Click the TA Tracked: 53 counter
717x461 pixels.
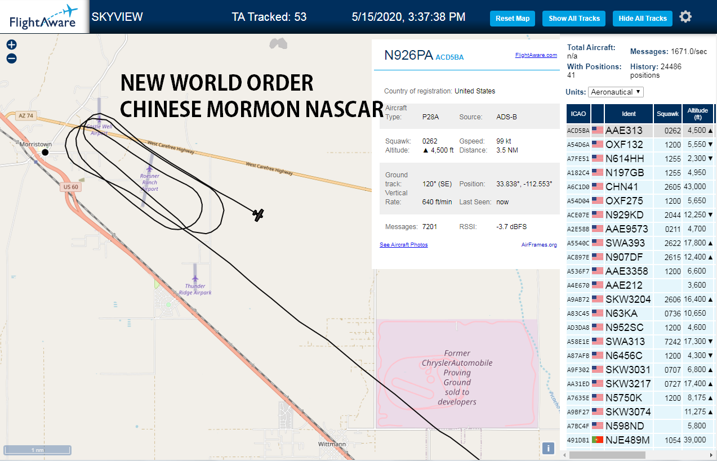(269, 17)
